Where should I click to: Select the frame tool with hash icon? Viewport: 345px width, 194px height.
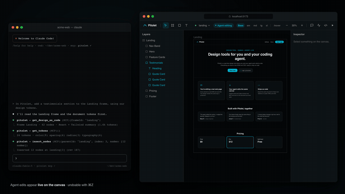[172, 25]
